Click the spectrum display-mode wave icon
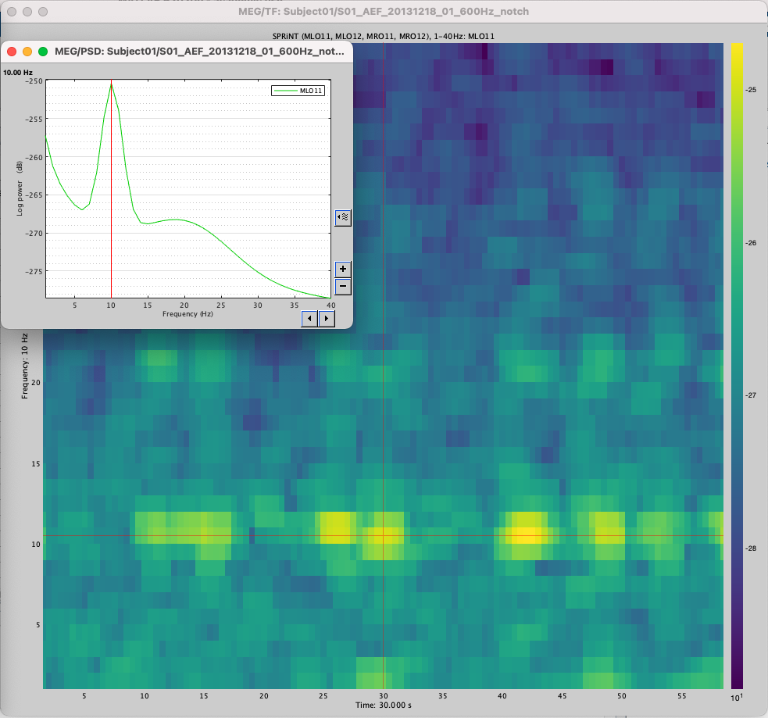 (x=342, y=218)
